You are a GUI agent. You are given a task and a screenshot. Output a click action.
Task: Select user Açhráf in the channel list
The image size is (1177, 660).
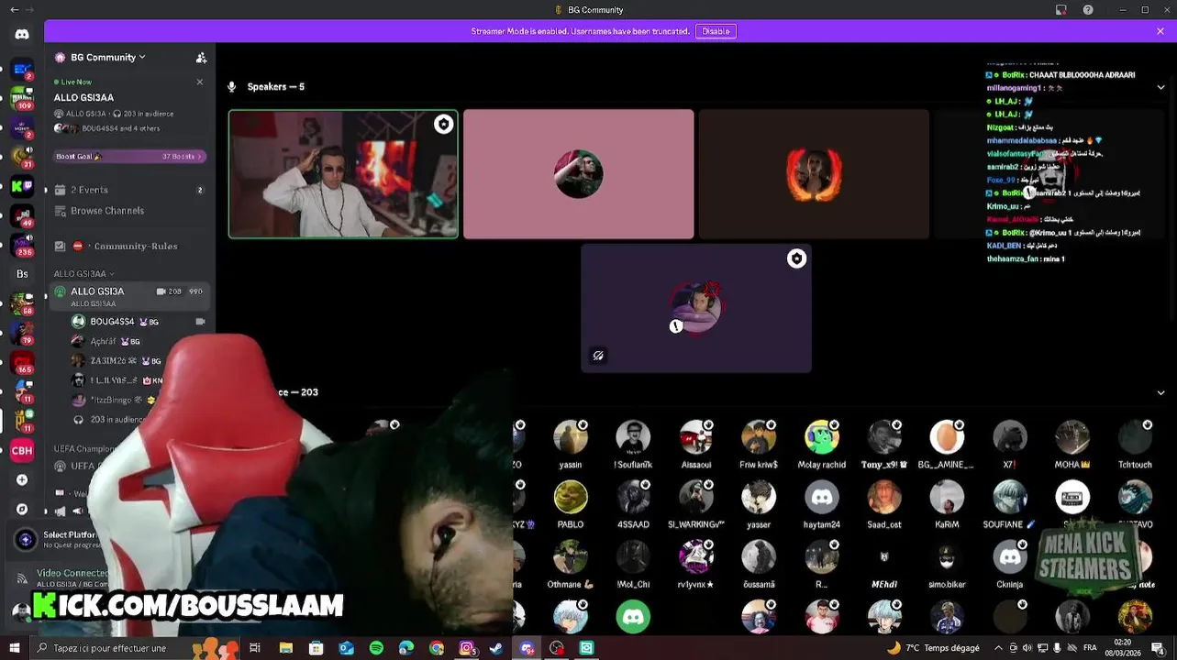(105, 341)
